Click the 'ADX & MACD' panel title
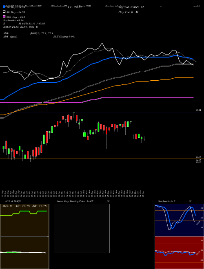The image size is (204, 269). click(13, 201)
